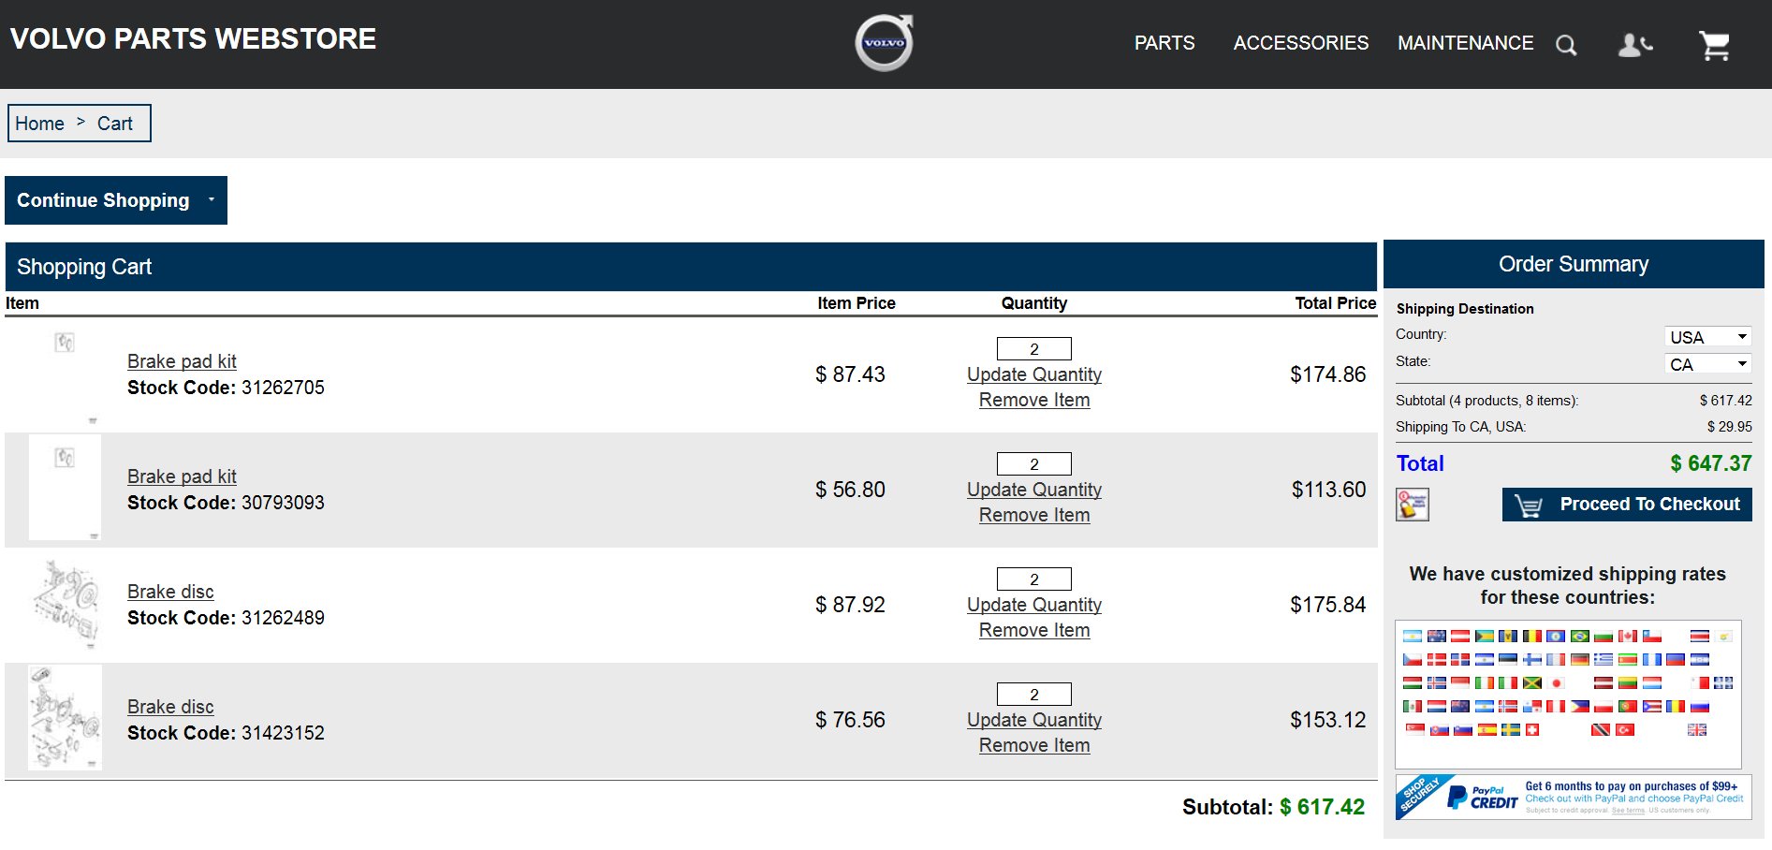This screenshot has height=850, width=1772.
Task: Open the ACCESSORIES menu
Action: pyautogui.click(x=1300, y=43)
